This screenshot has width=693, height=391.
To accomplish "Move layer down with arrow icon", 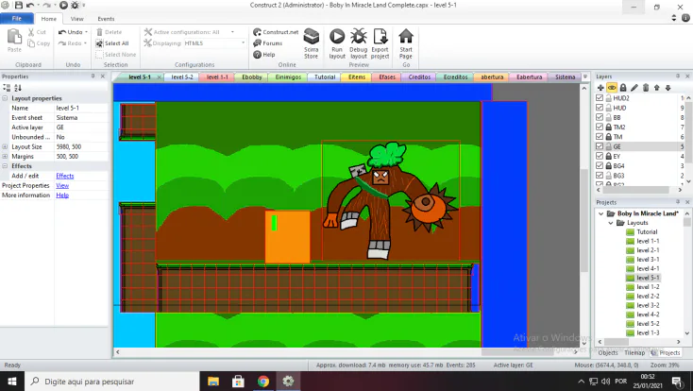I will pos(668,88).
